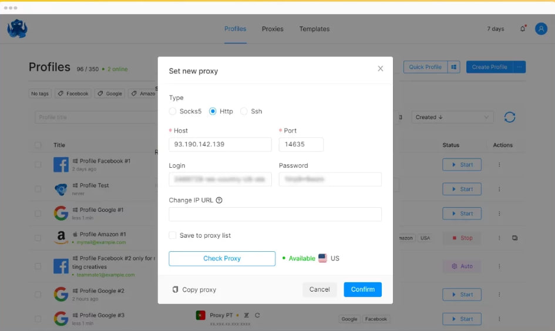Open the Created sort dropdown

(452, 117)
